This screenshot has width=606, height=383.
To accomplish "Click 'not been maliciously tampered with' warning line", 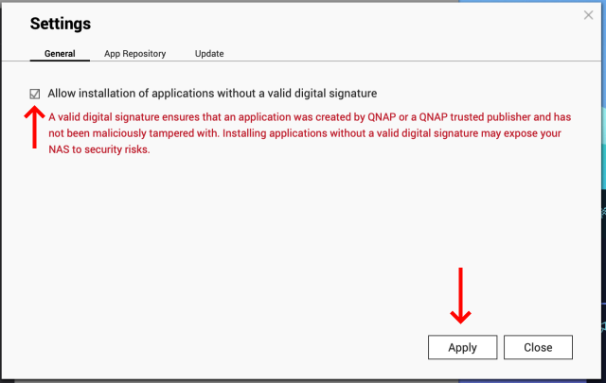I will click(x=134, y=133).
